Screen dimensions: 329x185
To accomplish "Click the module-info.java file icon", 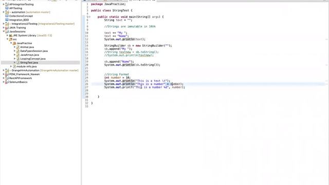I will (14, 66).
